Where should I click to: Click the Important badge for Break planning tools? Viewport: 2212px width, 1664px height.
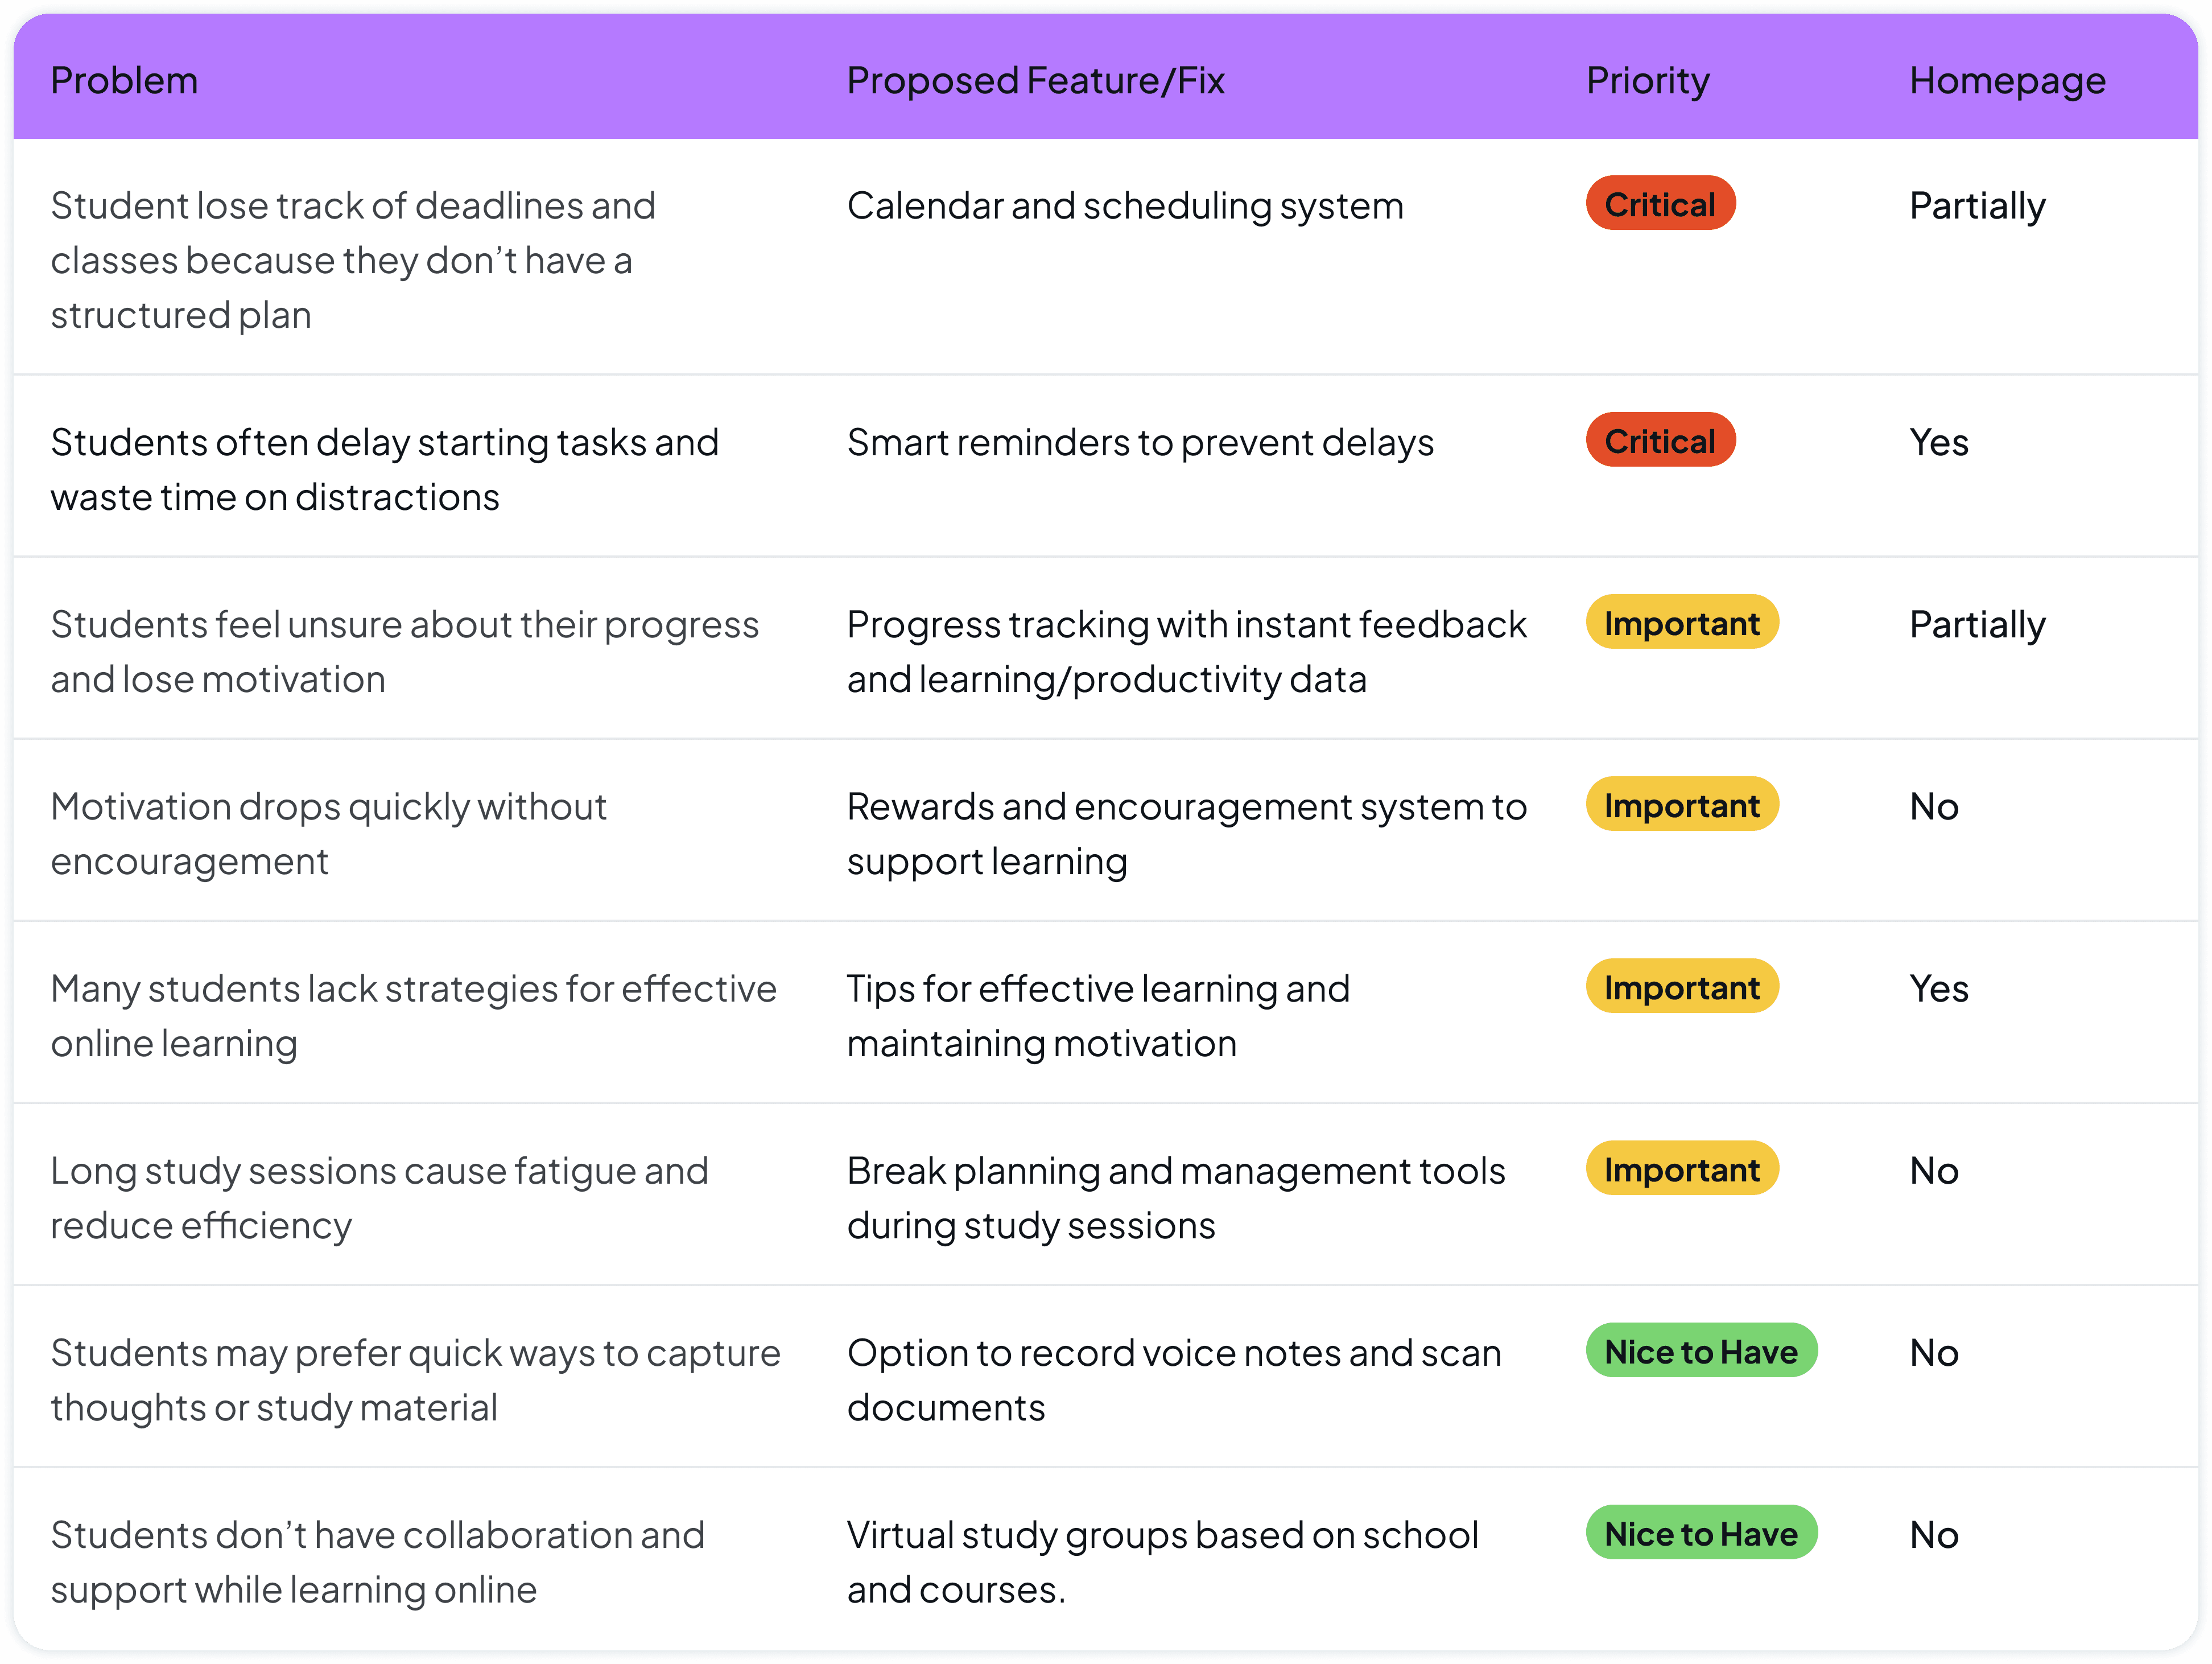1681,1169
